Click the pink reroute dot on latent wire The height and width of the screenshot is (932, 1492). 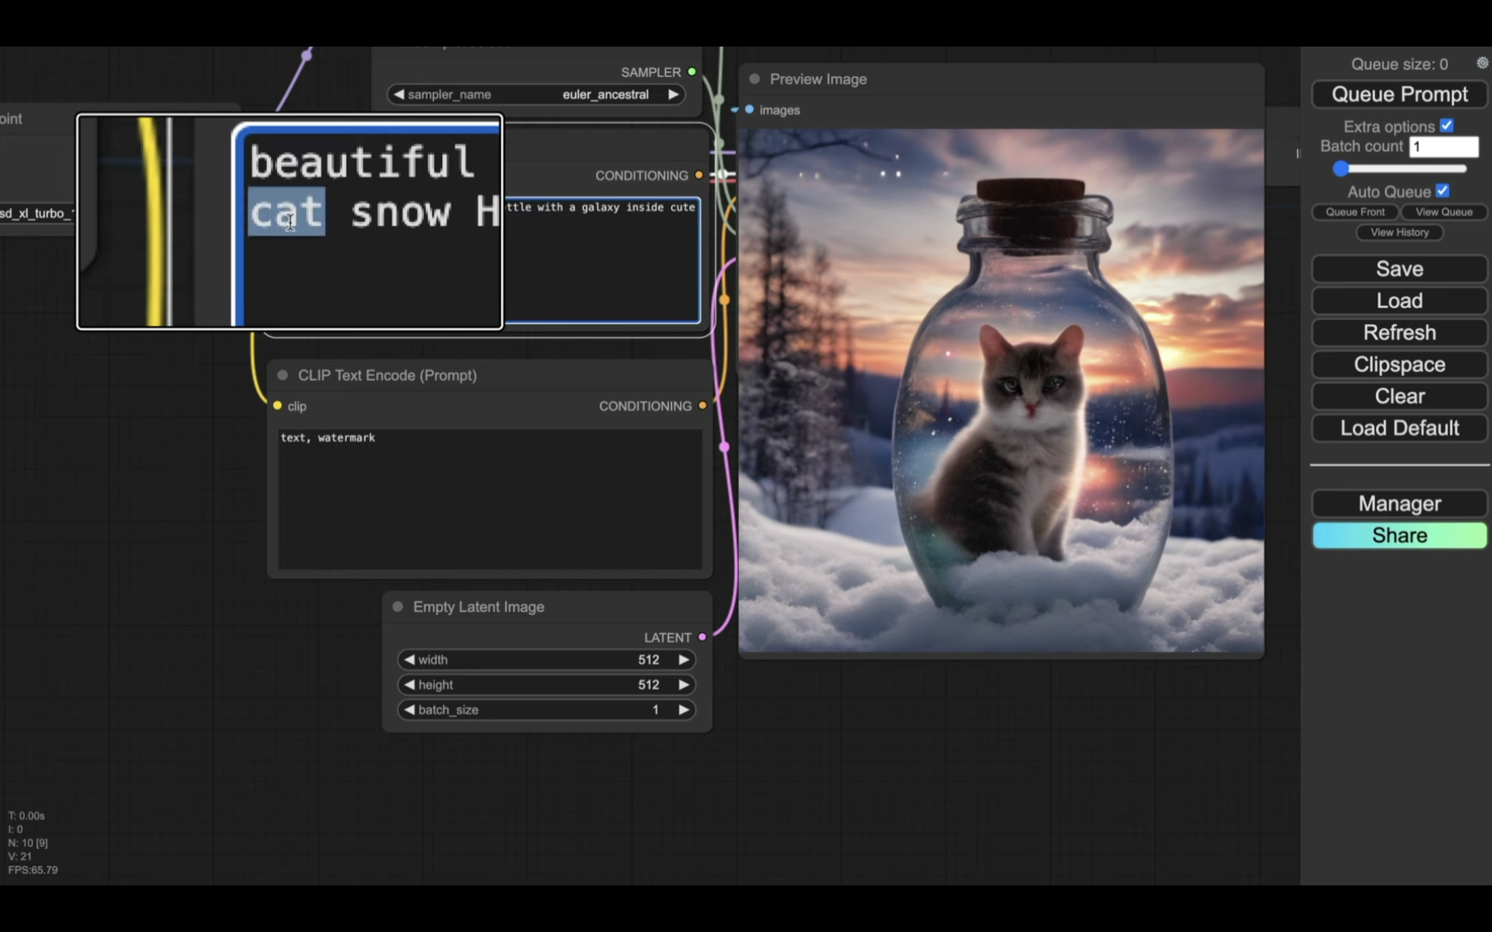click(x=724, y=447)
